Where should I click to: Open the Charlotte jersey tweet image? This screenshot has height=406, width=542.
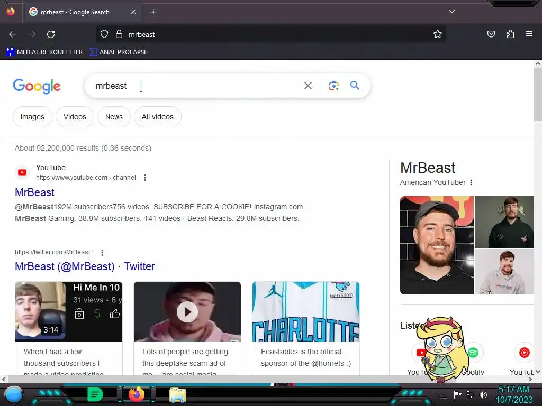(306, 312)
